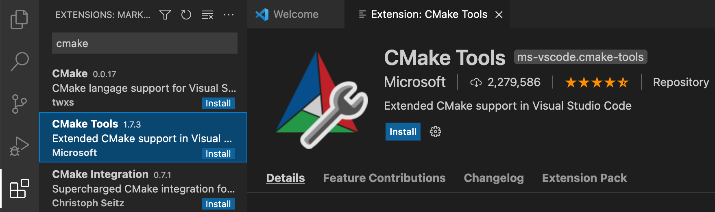Clear extensions search results
This screenshot has height=212, width=715.
[x=207, y=15]
